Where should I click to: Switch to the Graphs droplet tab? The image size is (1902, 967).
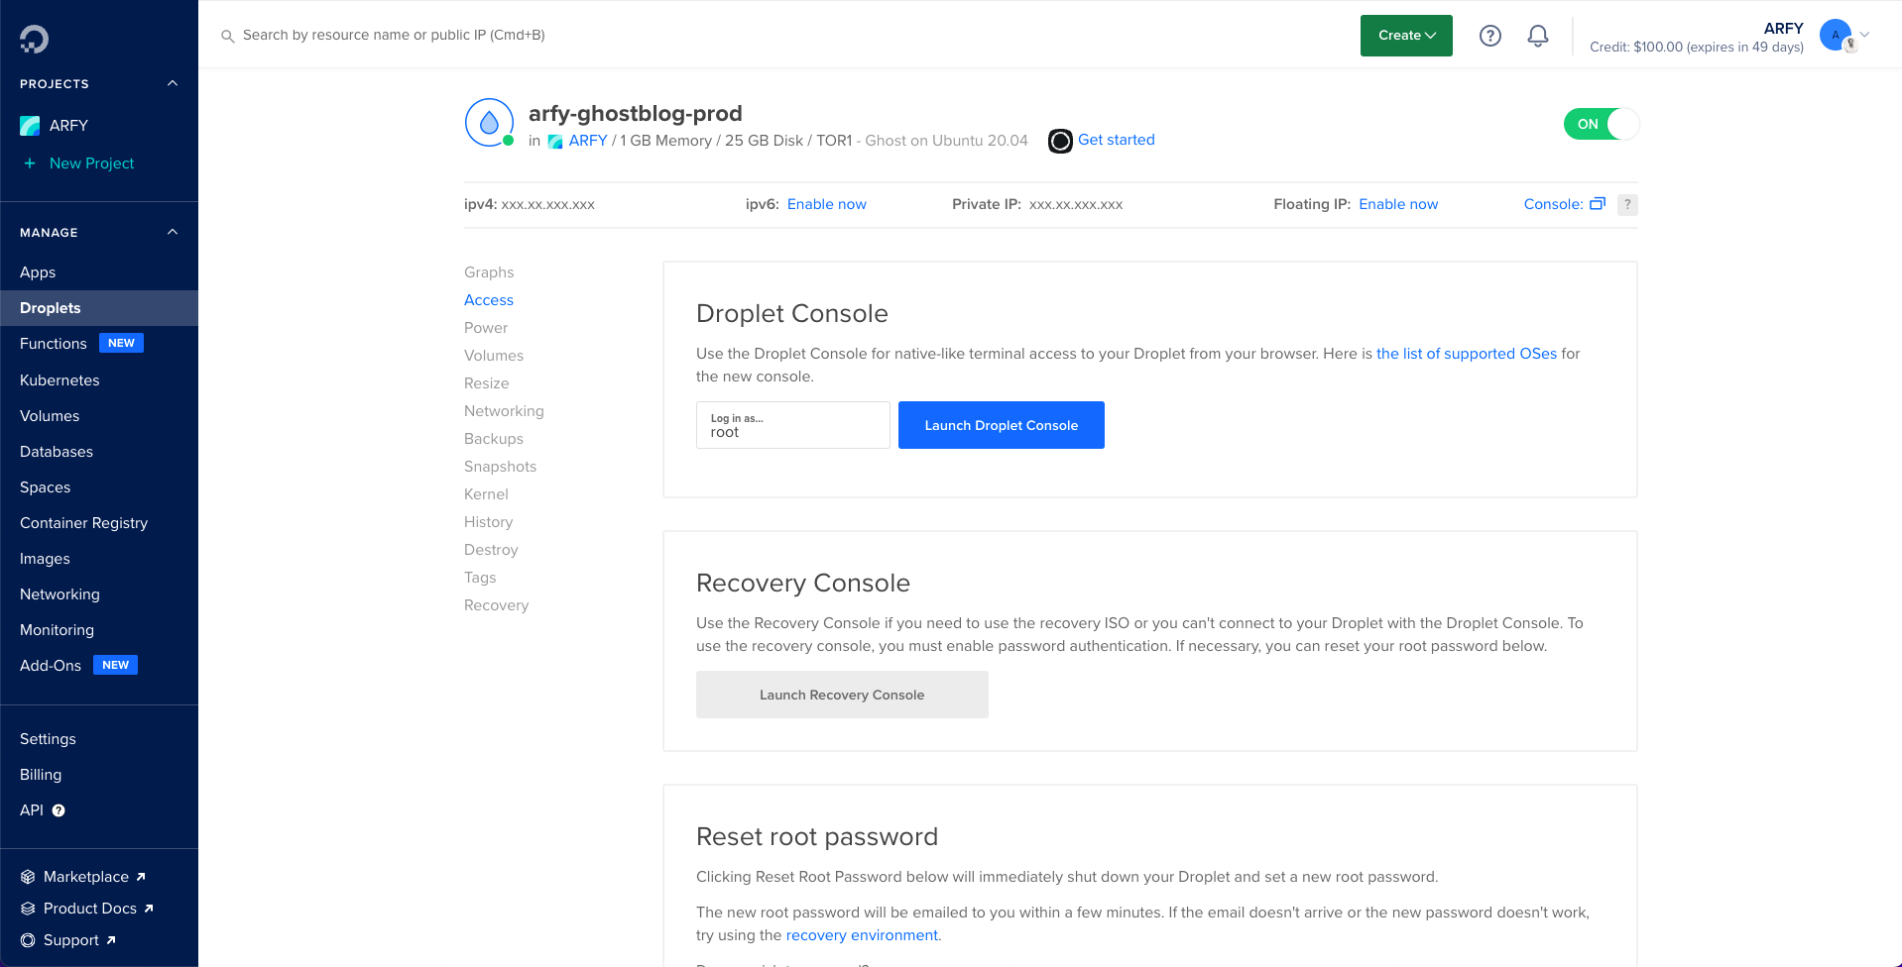click(489, 272)
